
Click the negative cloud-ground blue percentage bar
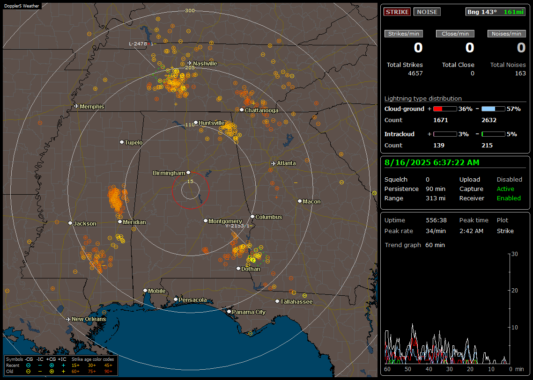tap(493, 109)
